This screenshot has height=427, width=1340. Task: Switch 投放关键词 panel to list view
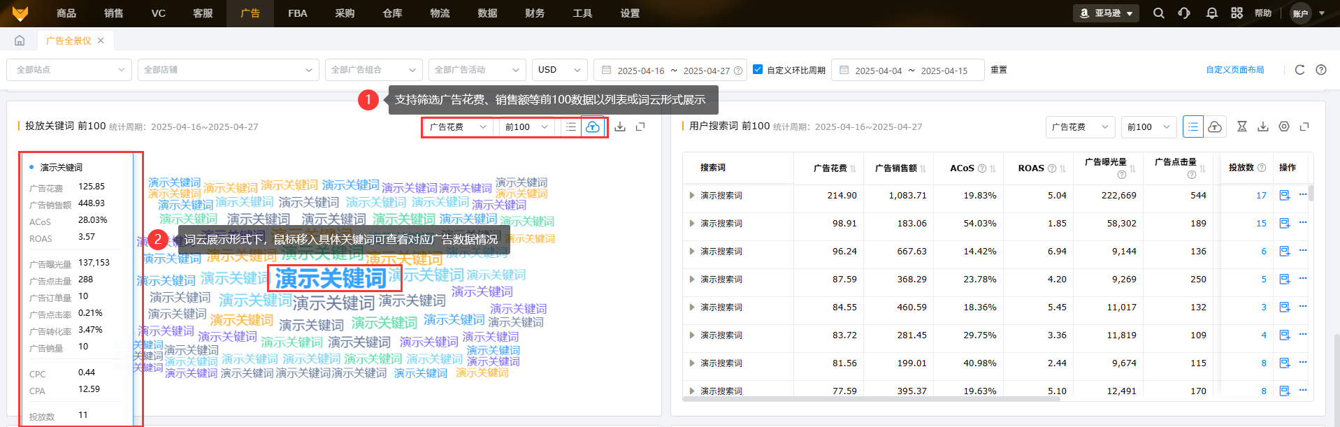[571, 126]
